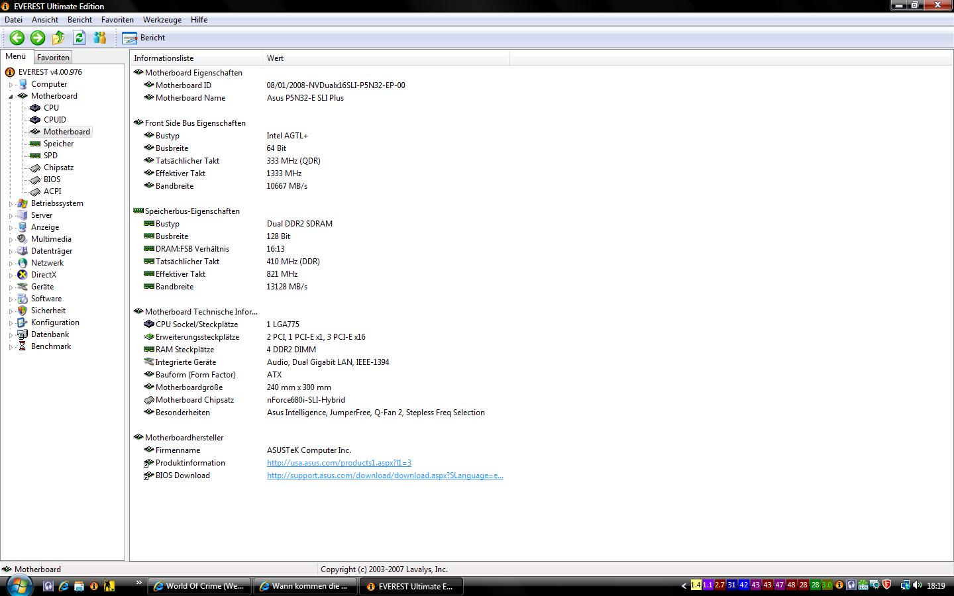Open the Ansicht menu
Screen dimensions: 954x596
[x=45, y=20]
